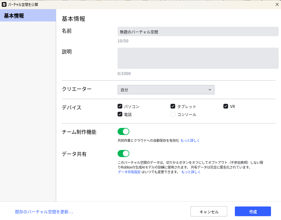281x220 pixels.
Task: Click the 作成 button
Action: pyautogui.click(x=253, y=211)
